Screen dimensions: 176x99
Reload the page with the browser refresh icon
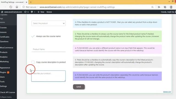[11, 7]
